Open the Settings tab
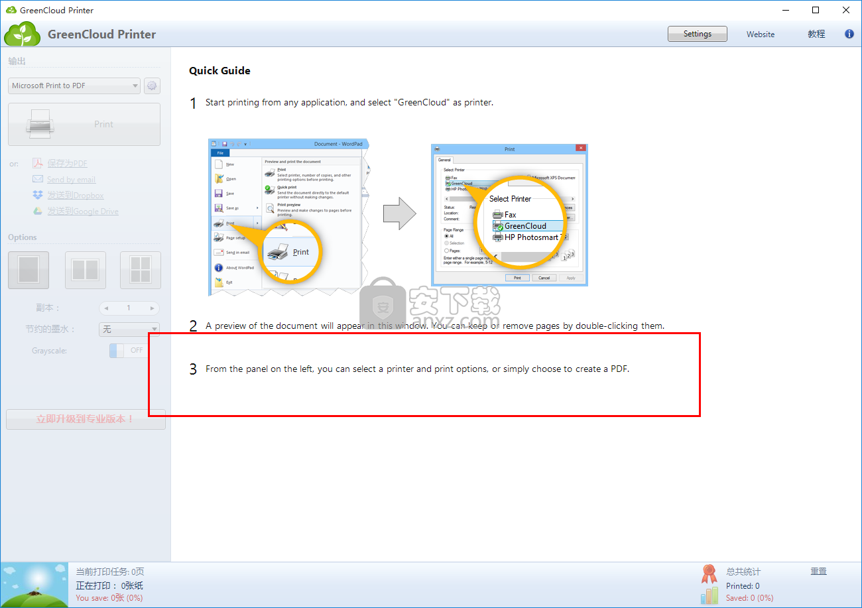862x608 pixels. [697, 34]
